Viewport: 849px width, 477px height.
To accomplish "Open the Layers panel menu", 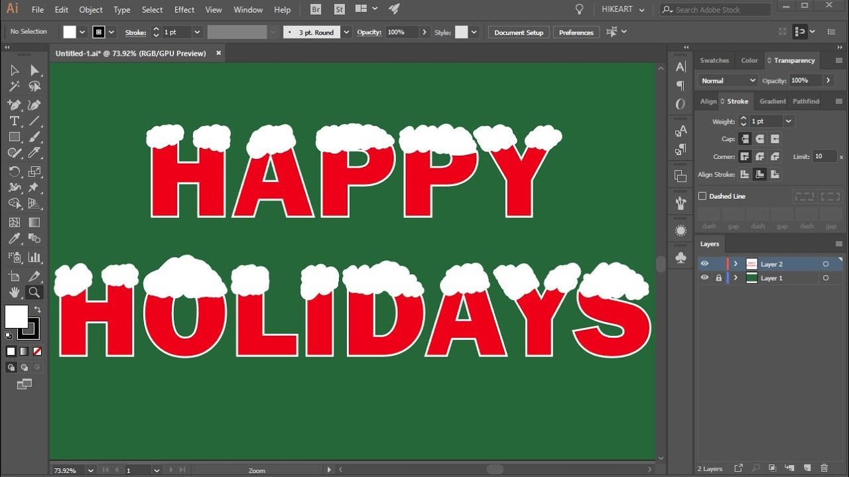I will [838, 244].
